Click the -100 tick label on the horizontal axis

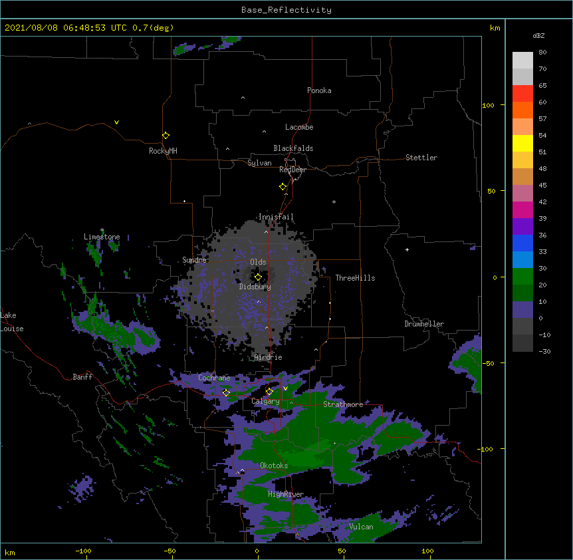[83, 551]
